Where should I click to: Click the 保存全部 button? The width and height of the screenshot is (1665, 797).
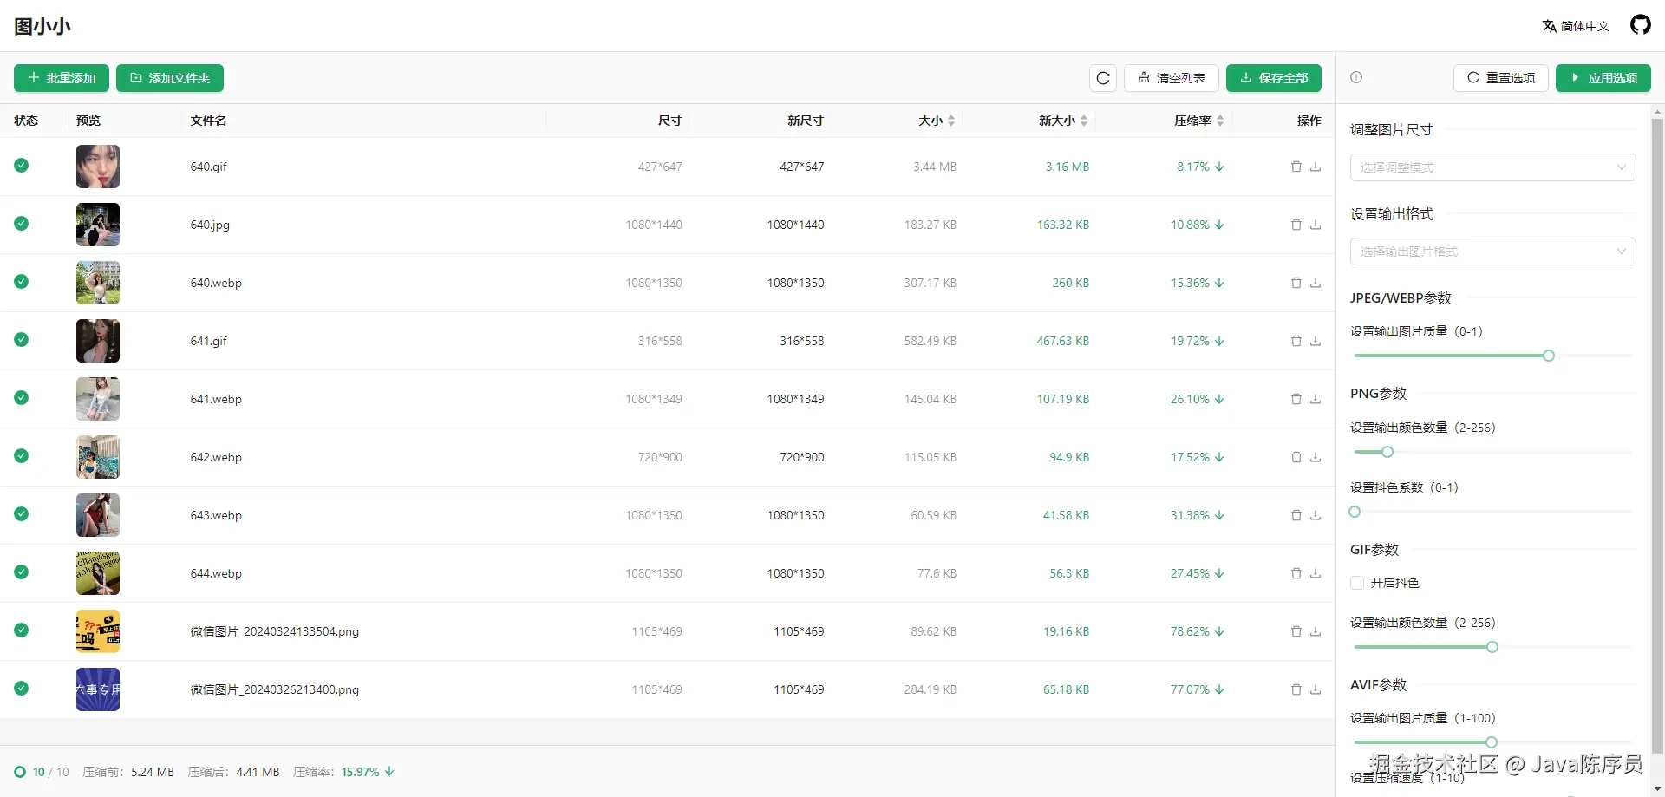[1274, 78]
